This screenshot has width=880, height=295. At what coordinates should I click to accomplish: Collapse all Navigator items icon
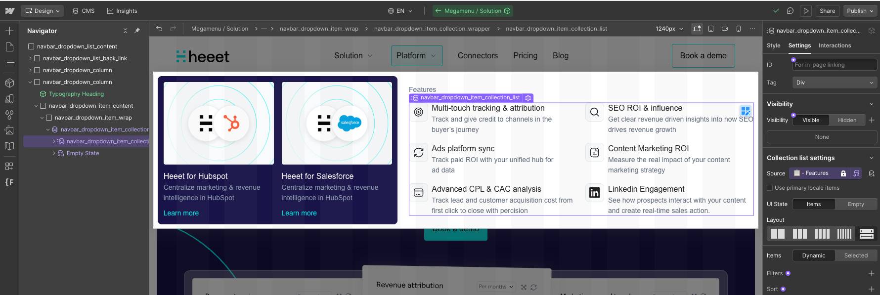point(125,31)
